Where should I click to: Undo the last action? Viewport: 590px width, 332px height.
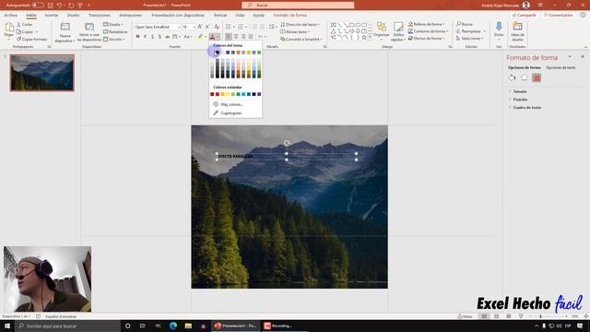pyautogui.click(x=59, y=6)
